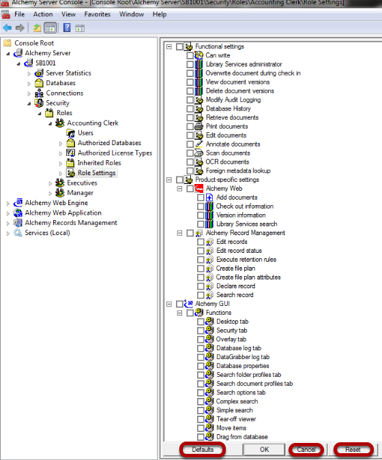Click the Services (Local) gear icon
The width and height of the screenshot is (382, 460).
[18, 233]
